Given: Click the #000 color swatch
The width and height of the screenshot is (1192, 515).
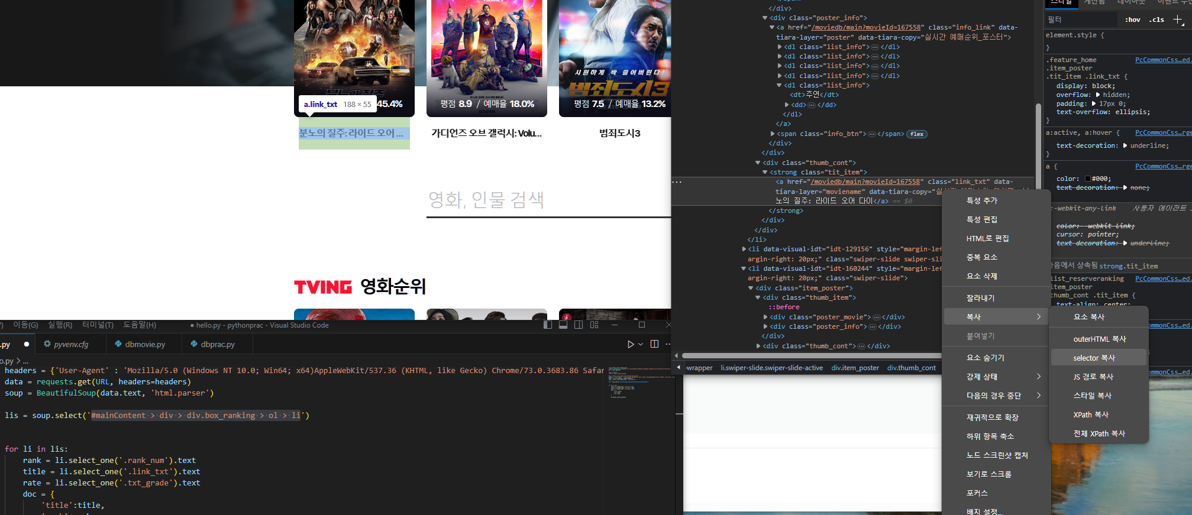Looking at the screenshot, I should tap(1088, 179).
